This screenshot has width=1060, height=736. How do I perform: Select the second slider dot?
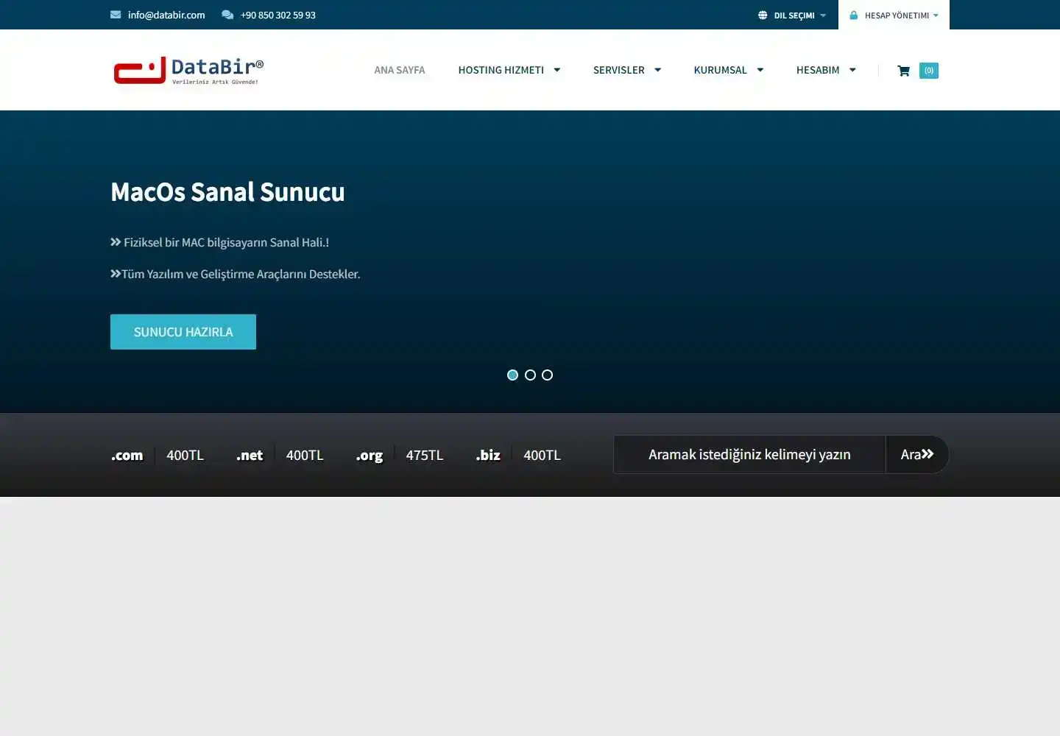tap(530, 375)
